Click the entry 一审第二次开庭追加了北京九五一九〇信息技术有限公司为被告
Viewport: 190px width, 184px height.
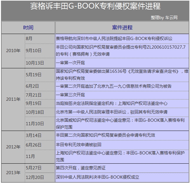[122, 86]
